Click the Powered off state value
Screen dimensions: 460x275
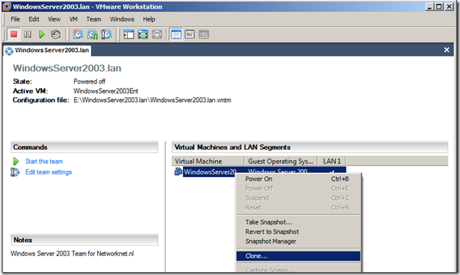point(89,81)
